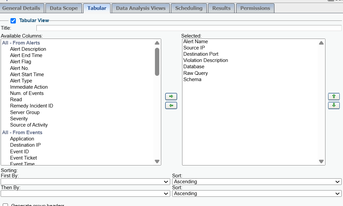Uncheck the Tabular View checkbox
This screenshot has height=206, width=343.
[13, 21]
